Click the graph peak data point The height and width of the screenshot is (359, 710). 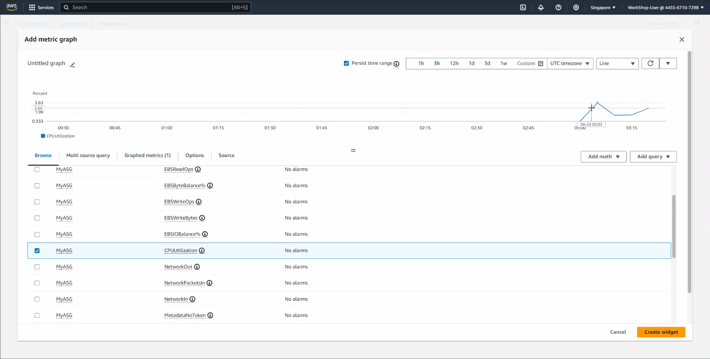597,103
